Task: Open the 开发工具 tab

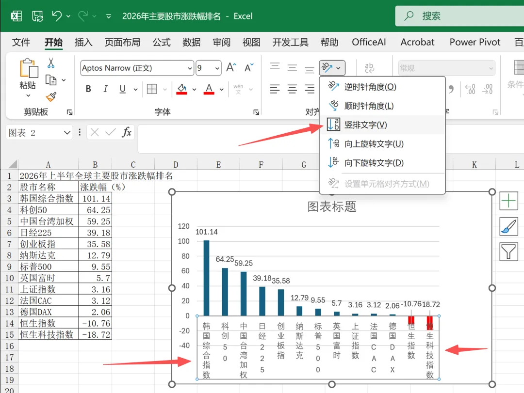Action: 291,43
